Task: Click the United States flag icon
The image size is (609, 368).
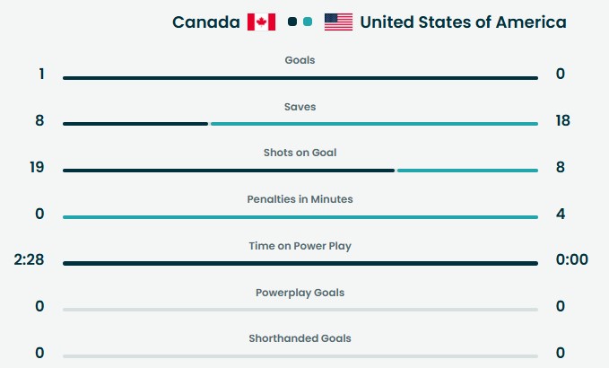Action: click(x=338, y=22)
